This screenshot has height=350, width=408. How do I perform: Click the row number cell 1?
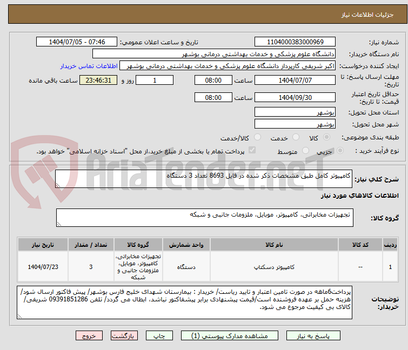coord(390,267)
